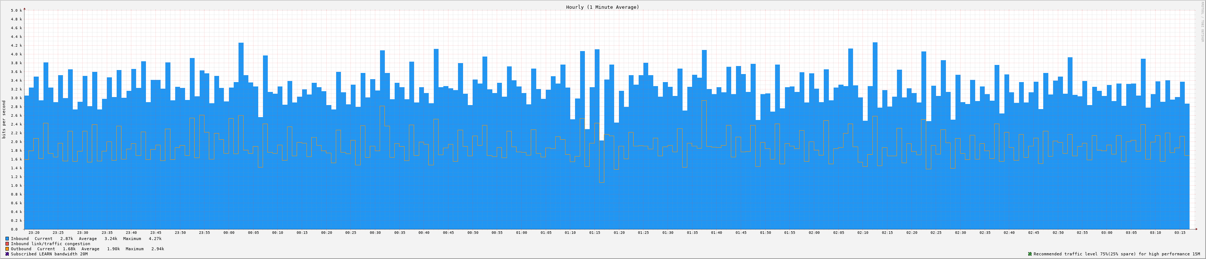Click the 'bits per second' axis label

4,119
